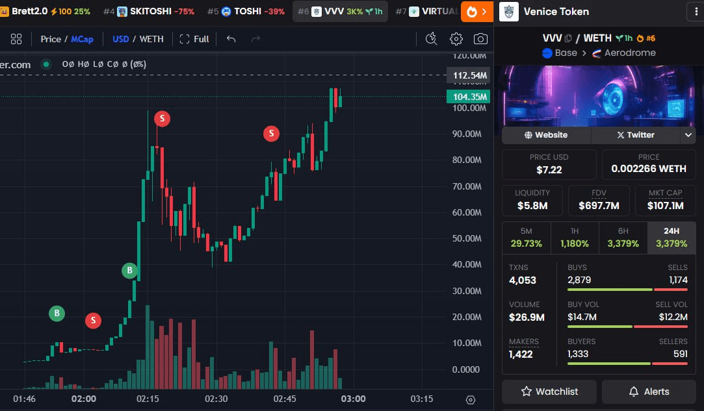Expand more social links chevron
This screenshot has height=411, width=704.
point(688,135)
